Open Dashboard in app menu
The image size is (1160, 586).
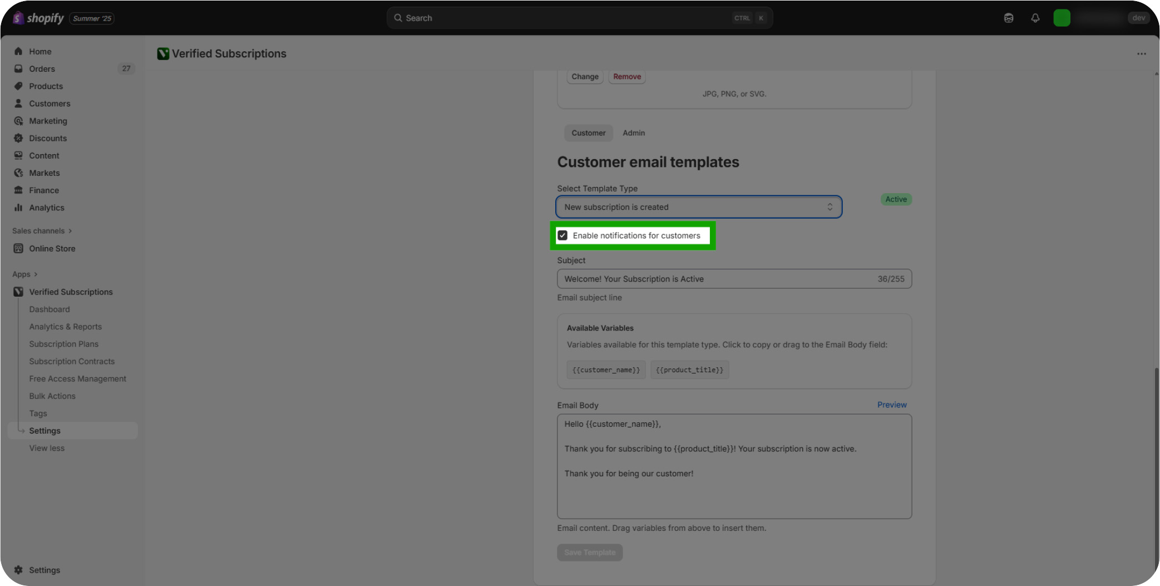pos(50,309)
